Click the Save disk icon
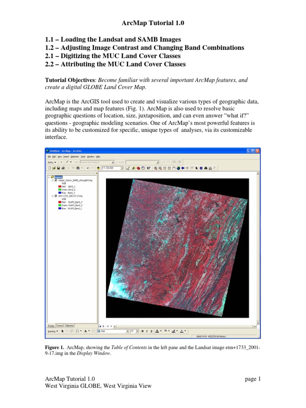Viewport: 306px width, 408px height. click(59, 168)
